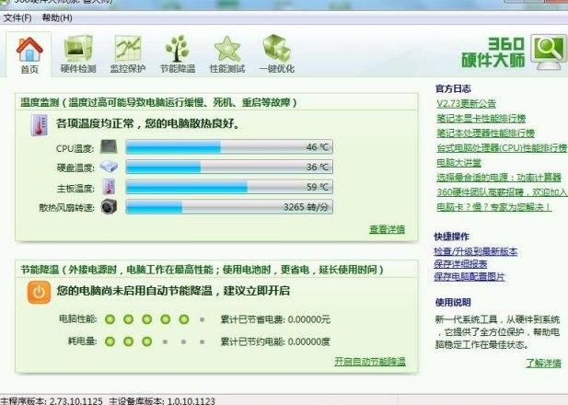
Task: Switch to 硬件检测 hardware detection tab
Action: [x=78, y=54]
